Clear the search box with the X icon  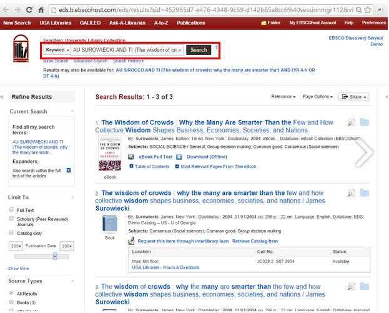coord(180,50)
